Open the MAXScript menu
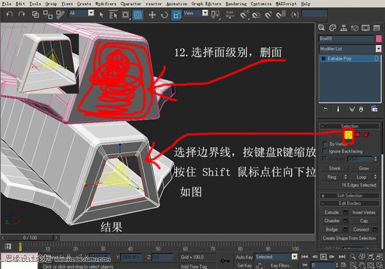 tap(286, 4)
